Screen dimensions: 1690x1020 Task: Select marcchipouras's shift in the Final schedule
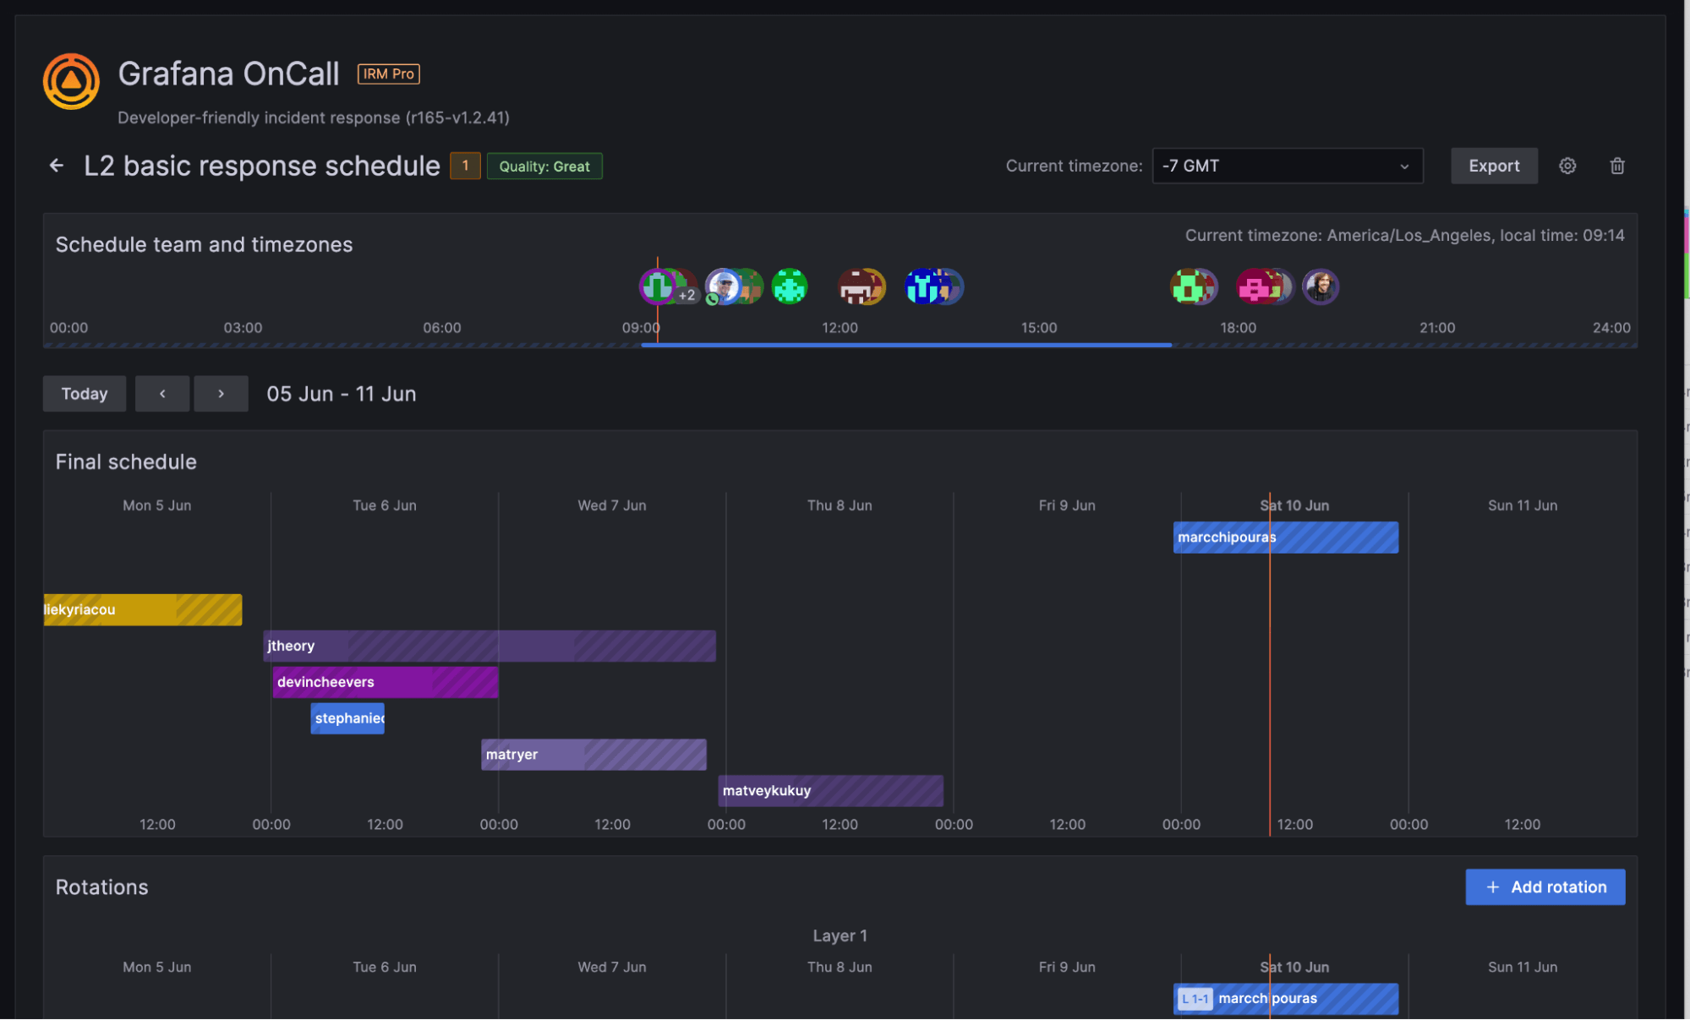(x=1285, y=537)
